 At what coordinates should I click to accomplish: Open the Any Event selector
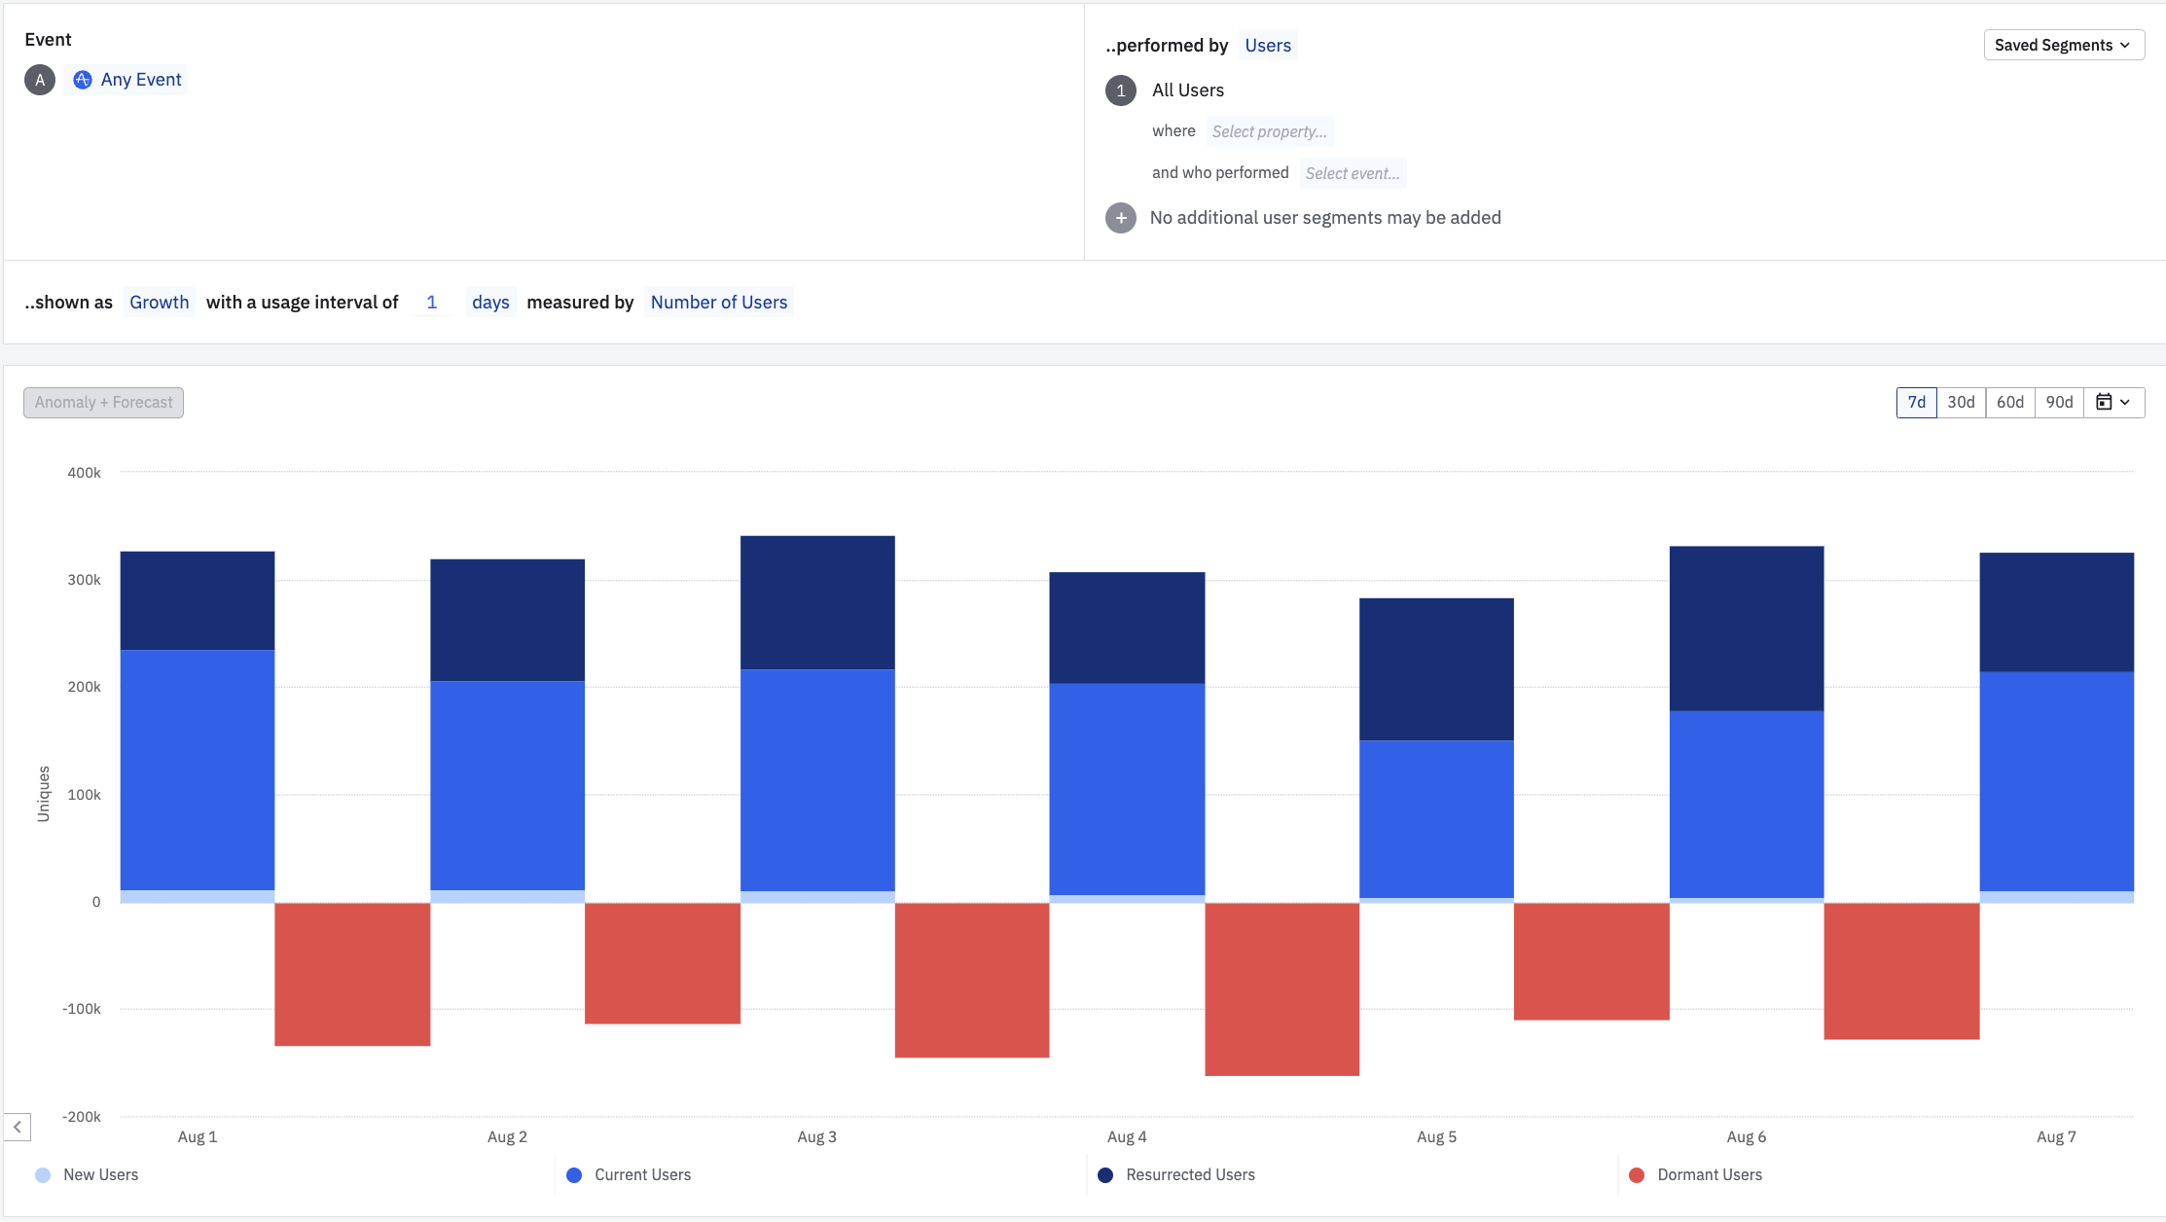pos(127,80)
